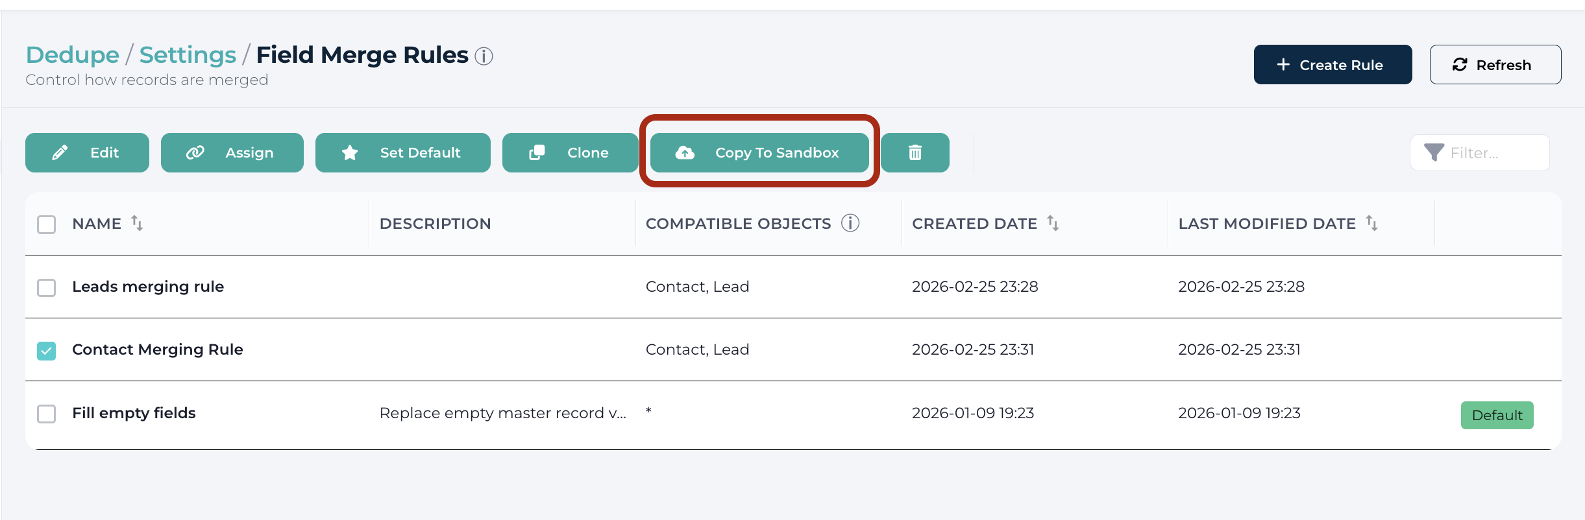This screenshot has width=1585, height=520.
Task: Click Copy To Sandbox button
Action: 759,152
